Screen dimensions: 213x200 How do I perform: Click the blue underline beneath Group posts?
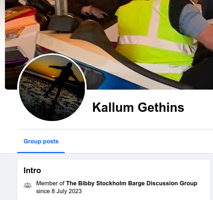[41, 152]
